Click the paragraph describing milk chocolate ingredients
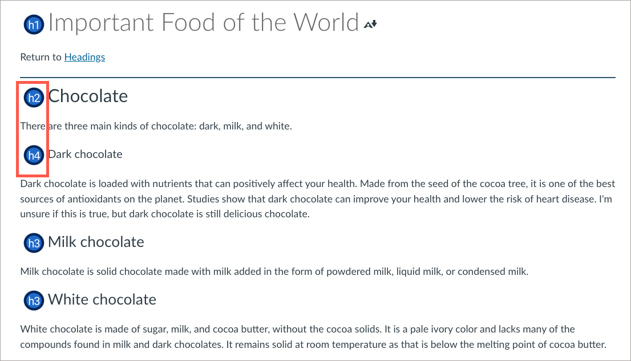Image resolution: width=631 pixels, height=361 pixels. coord(274,271)
